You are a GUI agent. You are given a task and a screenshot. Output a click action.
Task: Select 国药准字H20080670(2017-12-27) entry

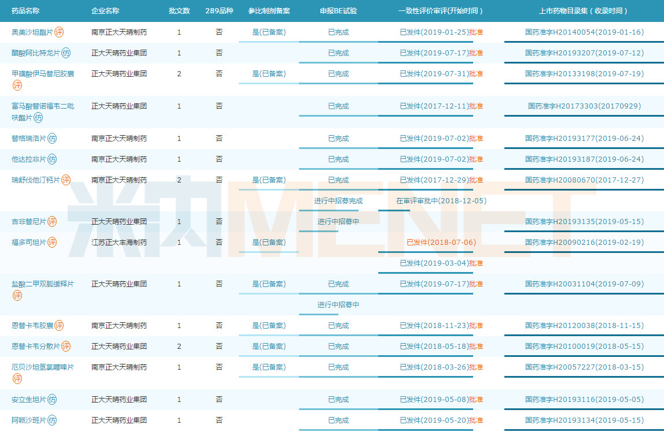click(x=584, y=180)
